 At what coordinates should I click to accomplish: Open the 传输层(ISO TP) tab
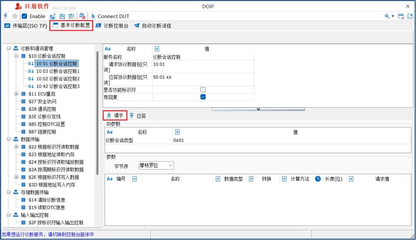click(x=26, y=26)
